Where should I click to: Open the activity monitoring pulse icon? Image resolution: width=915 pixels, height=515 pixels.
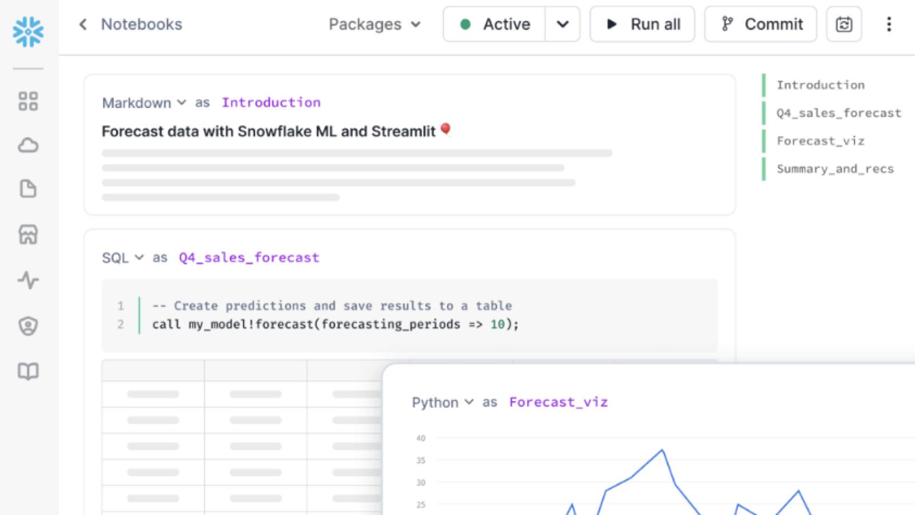[x=28, y=280]
